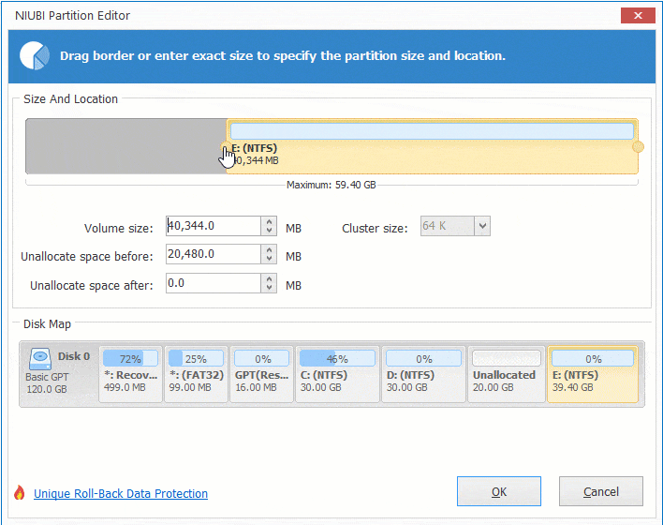663x525 pixels.
Task: Select the Recovery 499.0 MB partition
Action: pyautogui.click(x=131, y=374)
